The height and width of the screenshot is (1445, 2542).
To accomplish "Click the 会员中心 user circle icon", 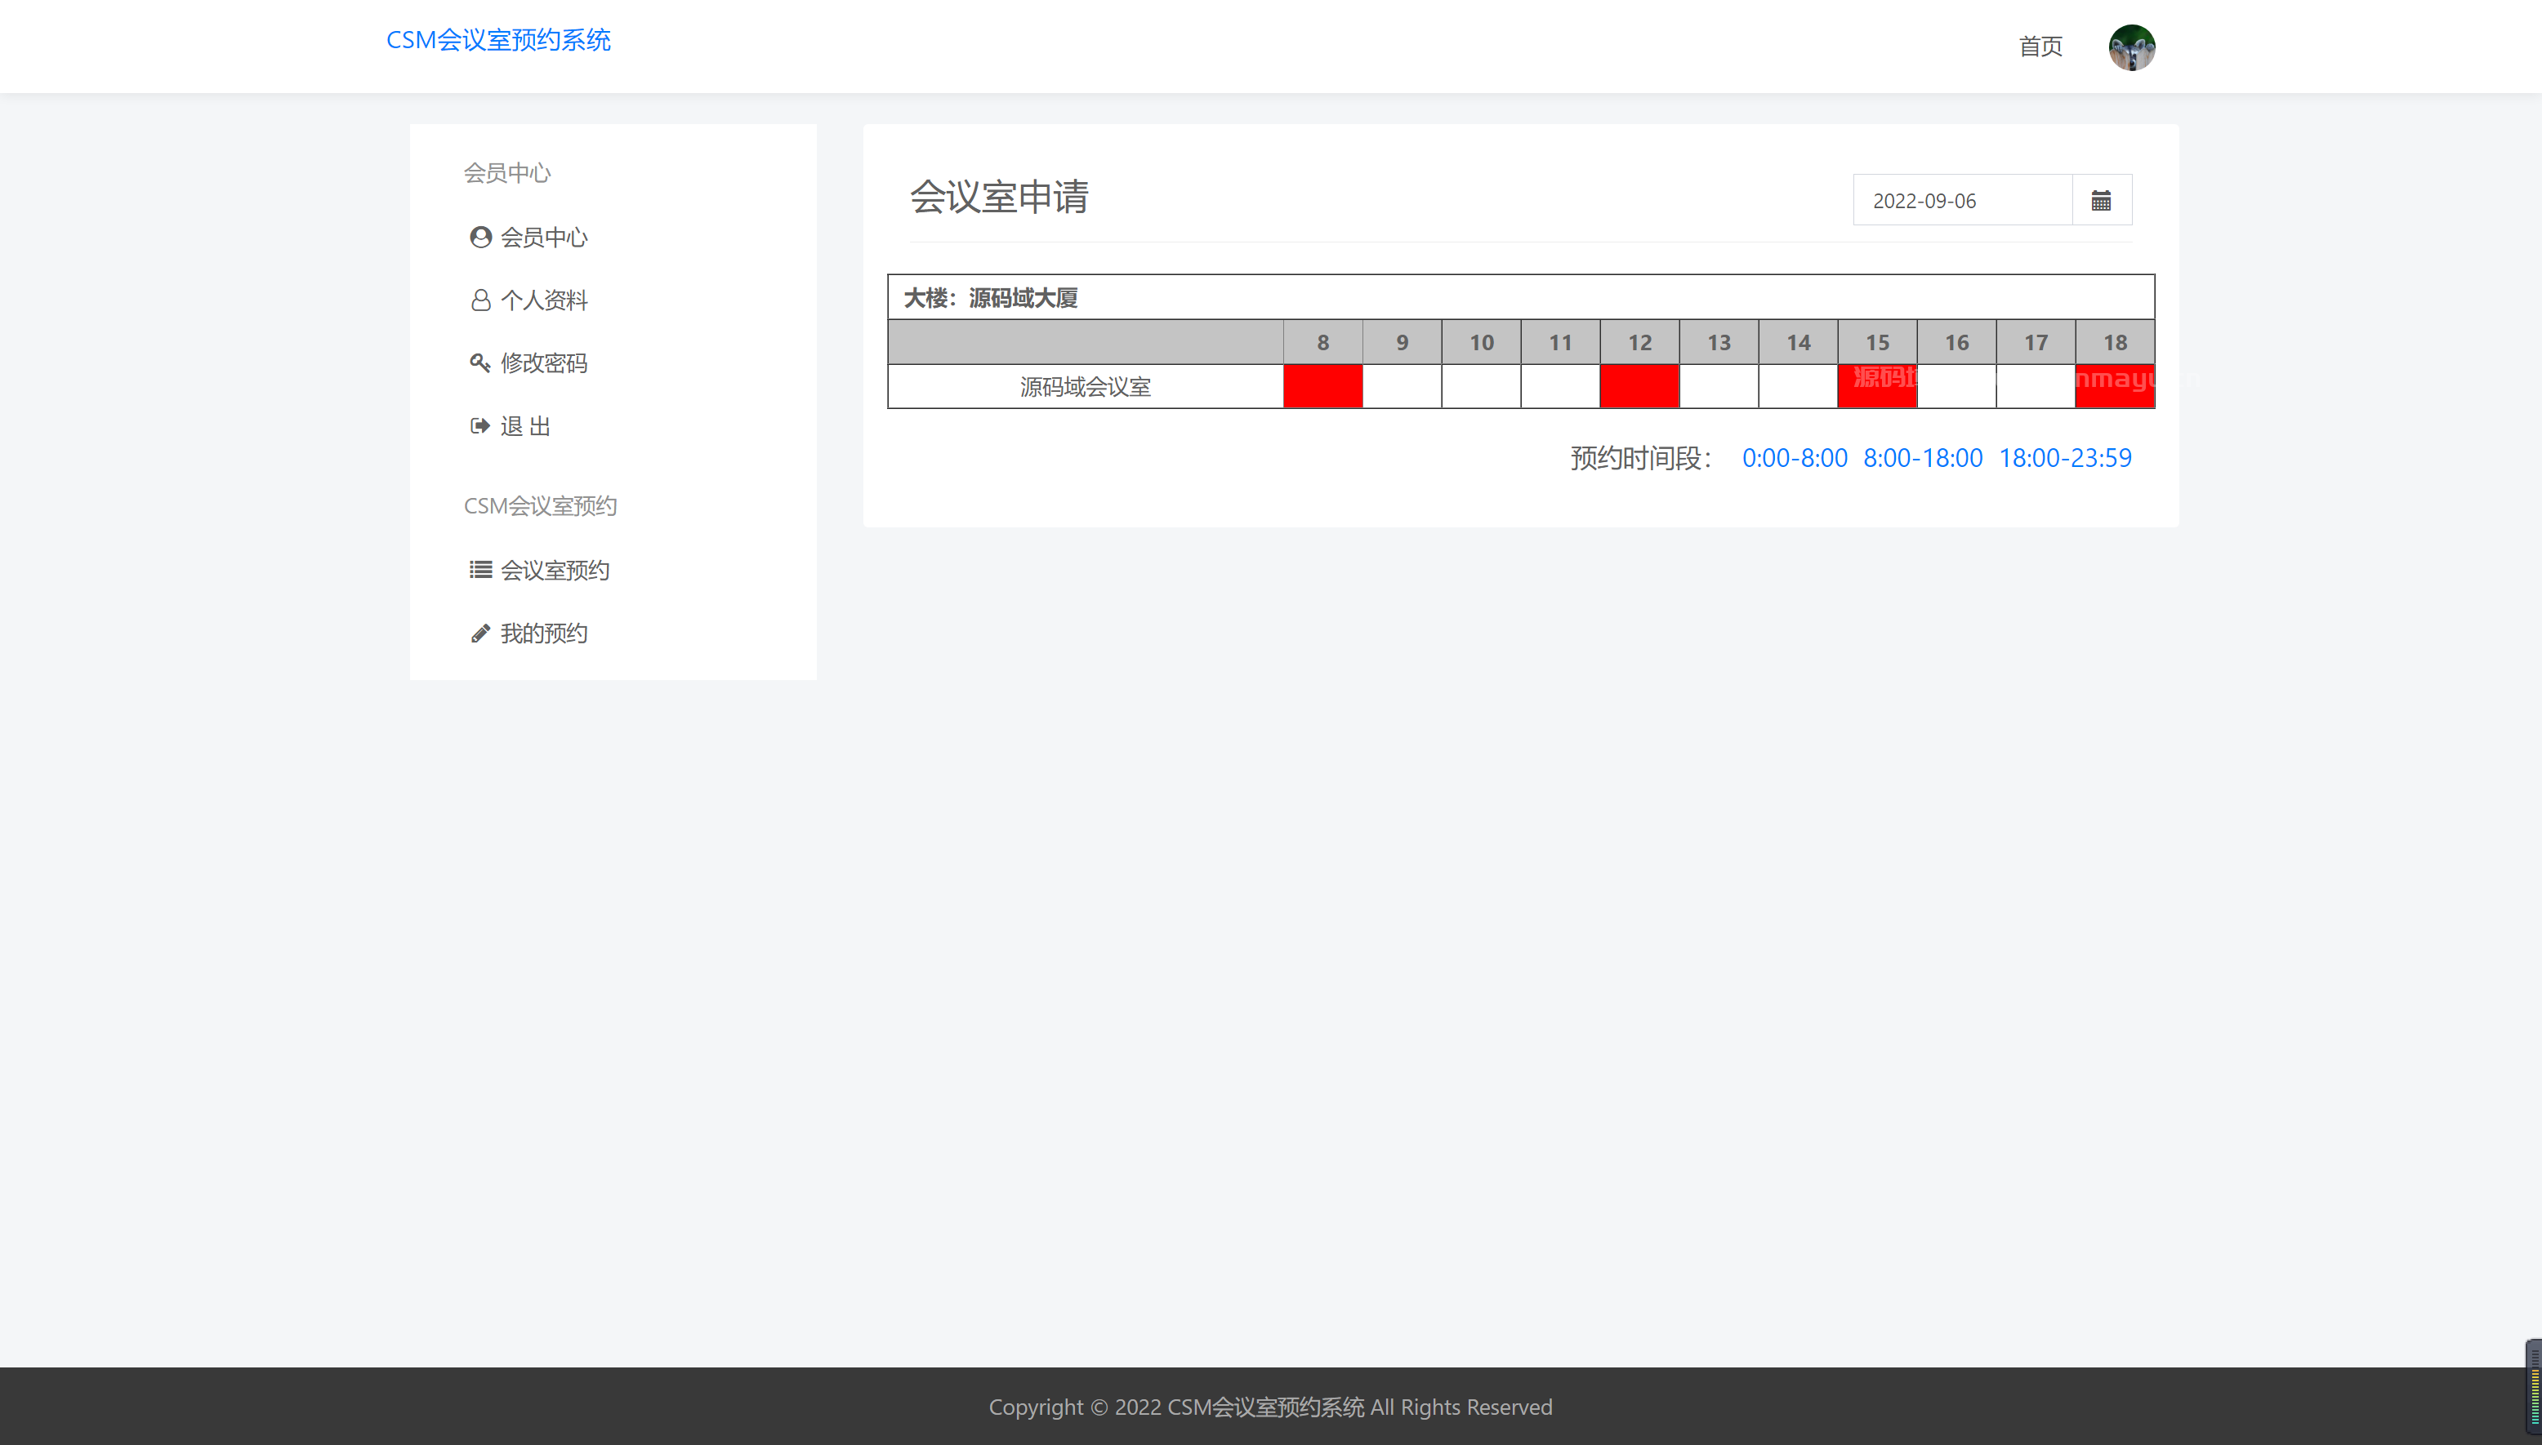I will 480,238.
